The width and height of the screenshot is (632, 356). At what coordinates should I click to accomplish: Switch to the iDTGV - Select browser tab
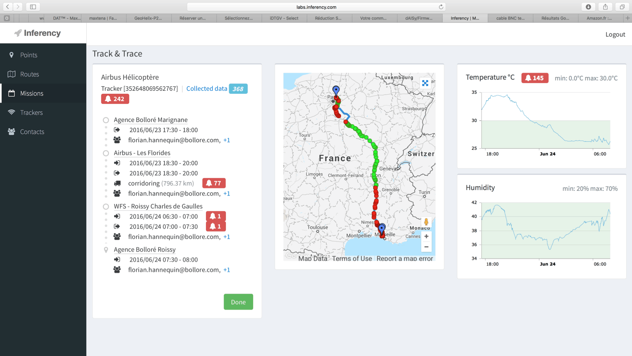pyautogui.click(x=284, y=18)
